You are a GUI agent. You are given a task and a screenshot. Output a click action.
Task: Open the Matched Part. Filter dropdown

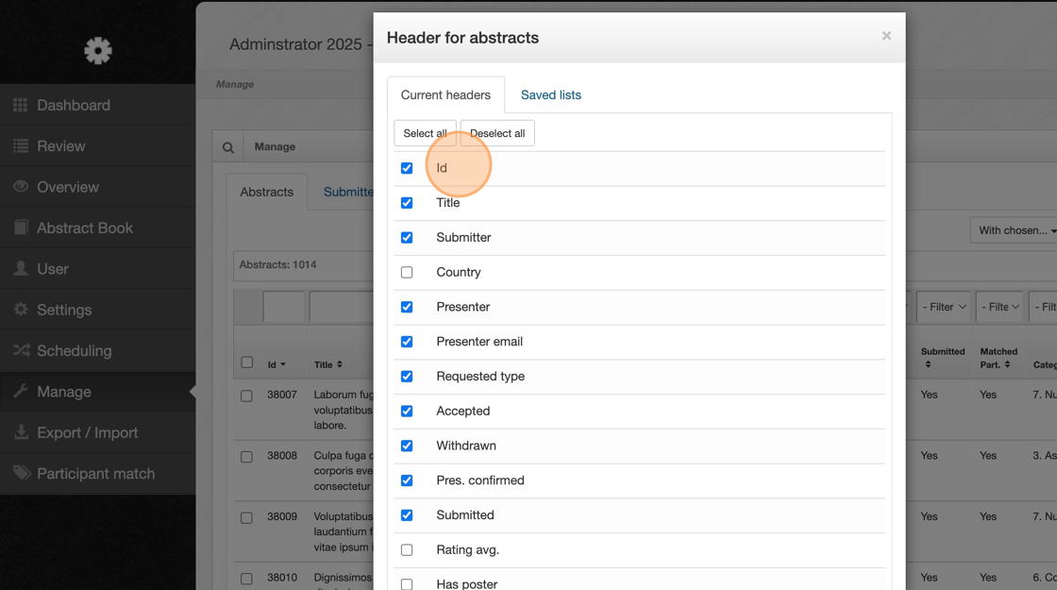[999, 307]
